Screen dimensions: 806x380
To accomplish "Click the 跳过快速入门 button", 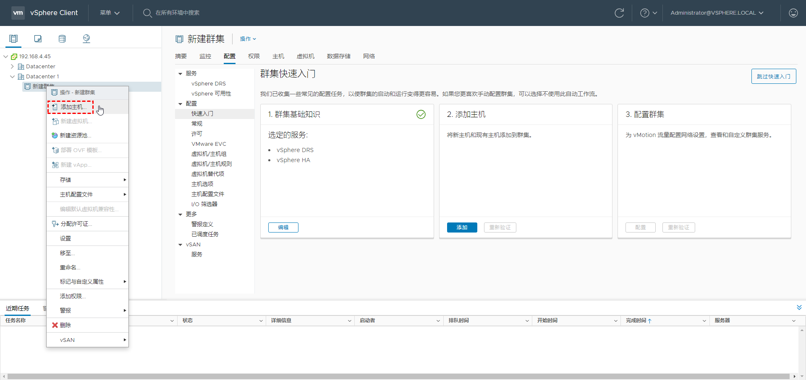I will (773, 76).
